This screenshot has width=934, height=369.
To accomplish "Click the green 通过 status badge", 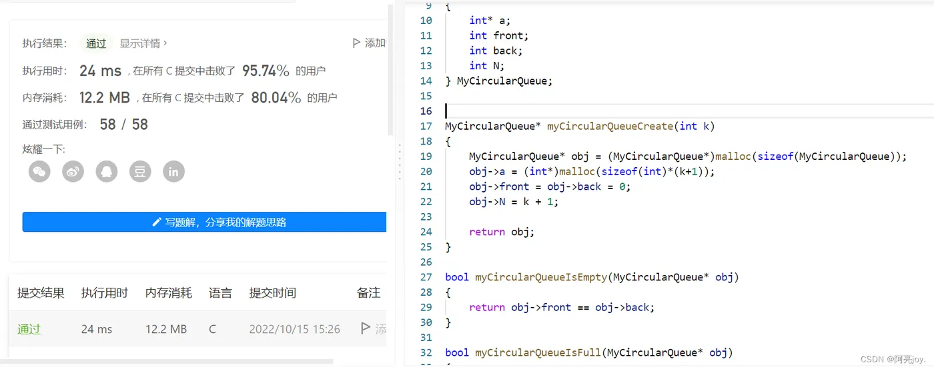I will (x=96, y=43).
